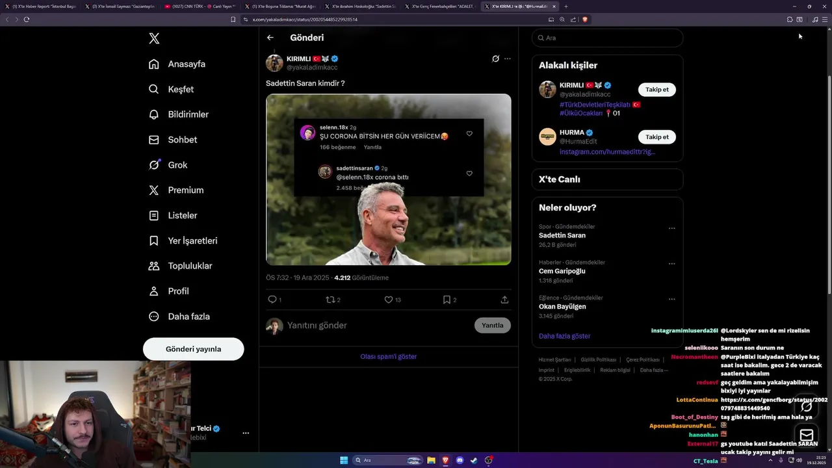The height and width of the screenshot is (468, 832).
Task: Open the Windows Start menu
Action: tap(344, 460)
